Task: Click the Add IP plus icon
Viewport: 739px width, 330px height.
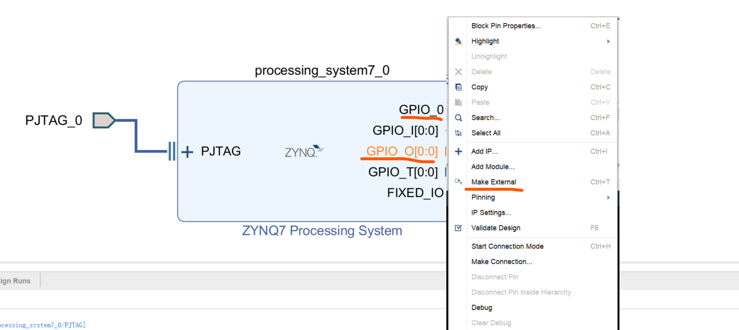Action: pyautogui.click(x=459, y=152)
